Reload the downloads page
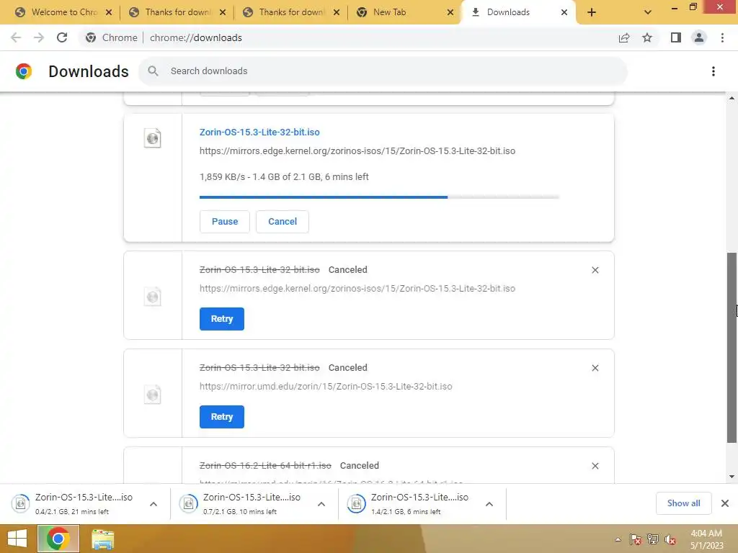Viewport: 738px width, 553px height. point(62,37)
